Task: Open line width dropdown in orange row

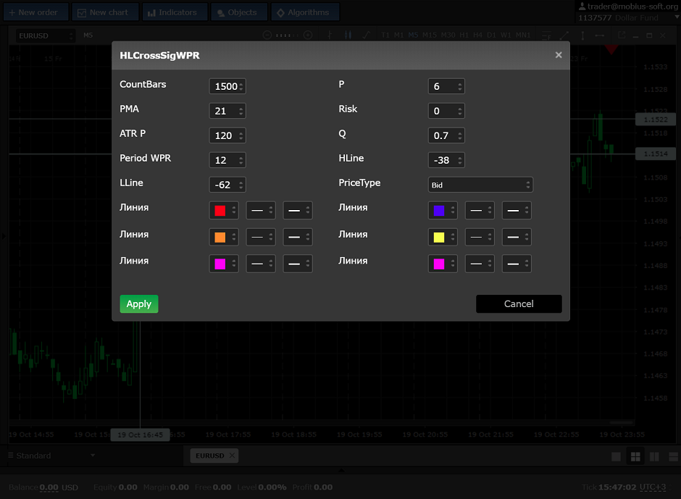Action: [x=298, y=238]
